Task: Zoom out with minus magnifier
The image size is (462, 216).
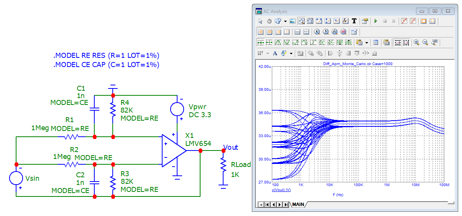Action: coord(425,43)
